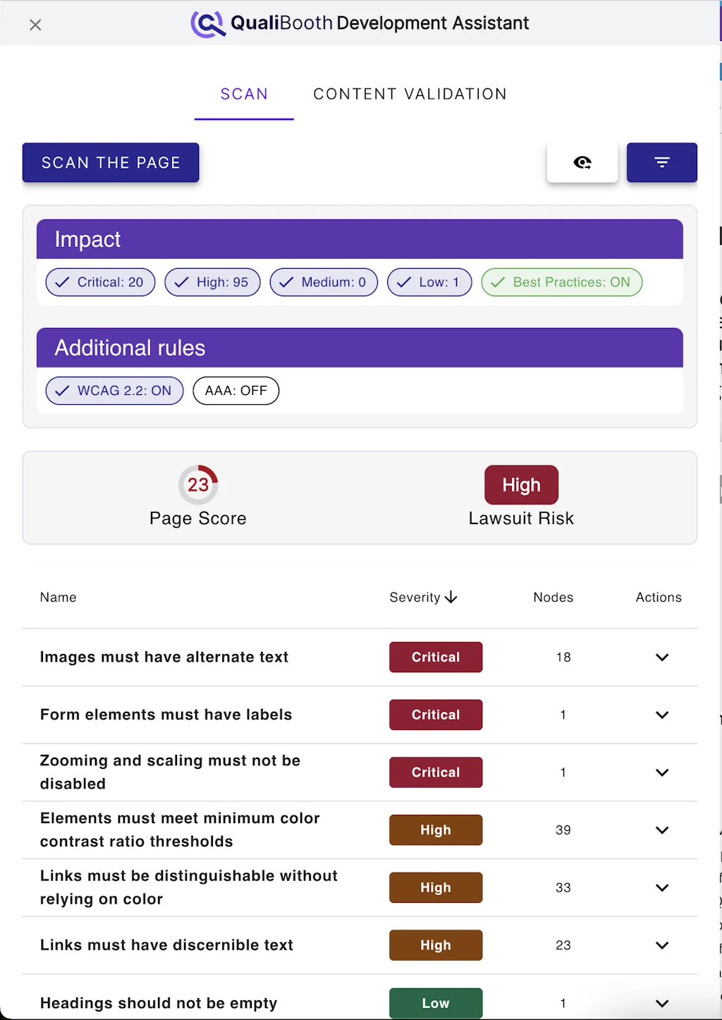Toggle the Medium: 0 impact filter
Screen dimensions: 722x1020
tap(324, 282)
